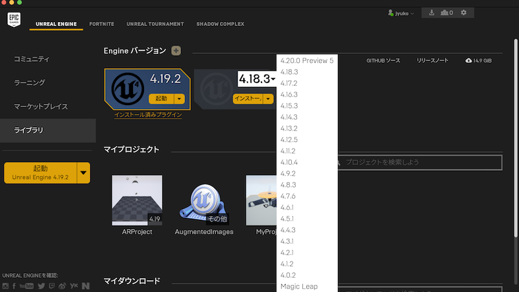Viewport: 519px width, 292px height.
Task: Choose 4.14.3 from version list
Action: [307, 117]
